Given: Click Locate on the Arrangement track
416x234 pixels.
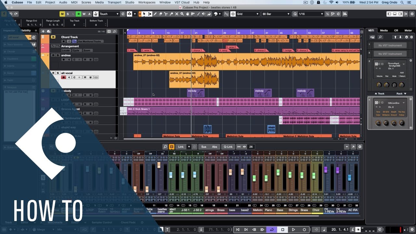Looking at the screenshot, I should pos(66,51).
